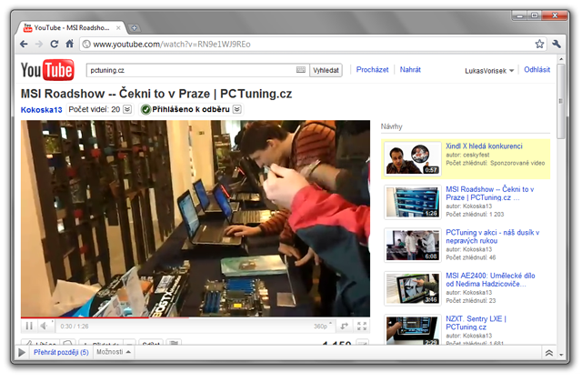Open a new tab with plus button
The height and width of the screenshot is (382, 582).
click(x=134, y=28)
